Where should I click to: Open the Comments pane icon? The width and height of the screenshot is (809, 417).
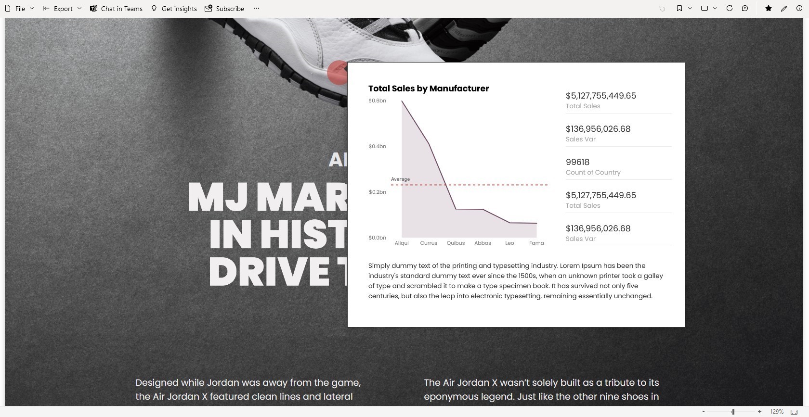click(x=745, y=9)
